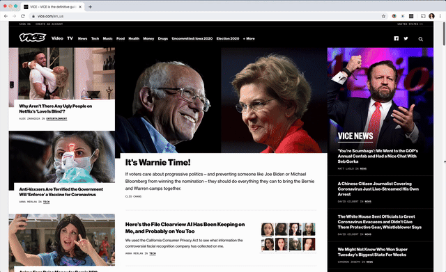Click Tech tag under Anti-Vaxxers story
The width and height of the screenshot is (446, 272).
click(x=47, y=202)
